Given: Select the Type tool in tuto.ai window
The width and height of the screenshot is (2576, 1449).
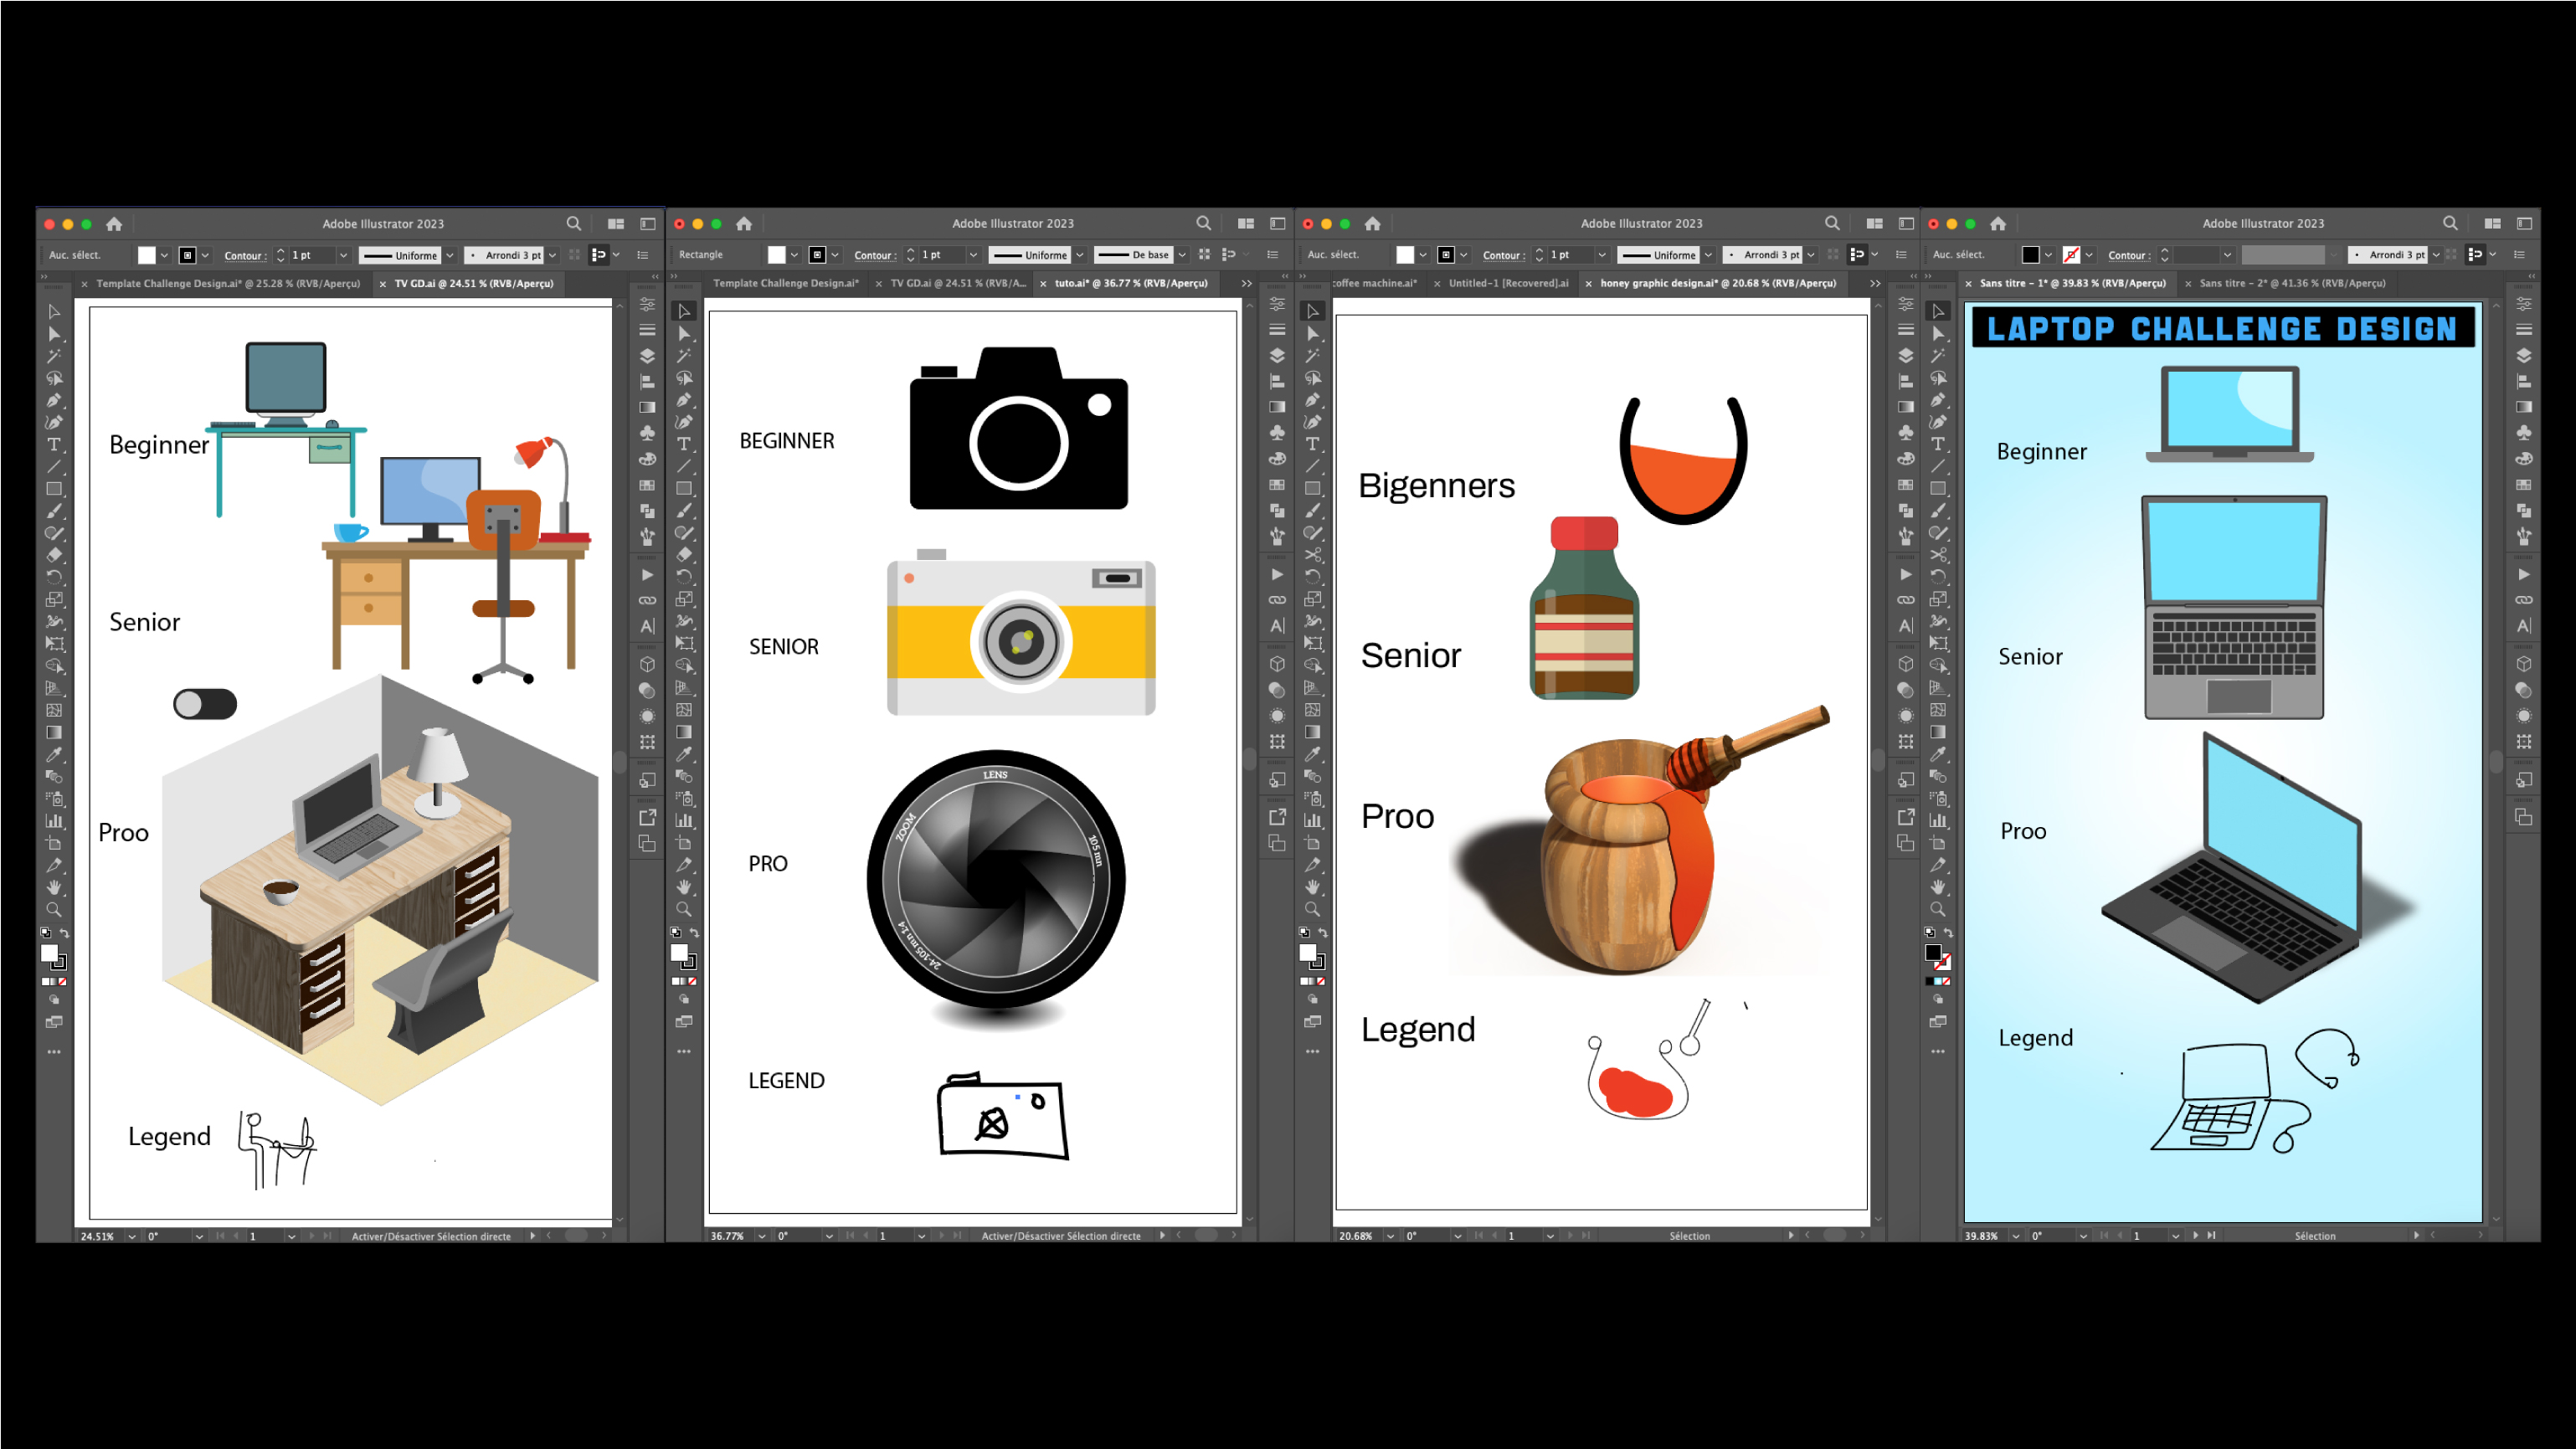Looking at the screenshot, I should point(684,444).
